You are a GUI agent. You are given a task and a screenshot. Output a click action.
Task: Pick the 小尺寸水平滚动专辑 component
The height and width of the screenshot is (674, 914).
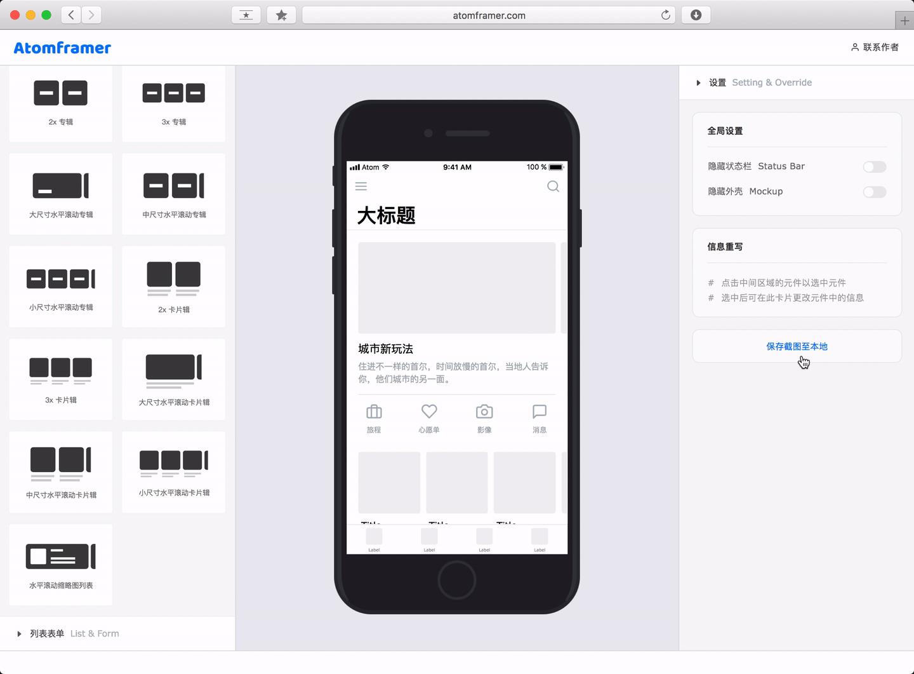click(x=61, y=286)
